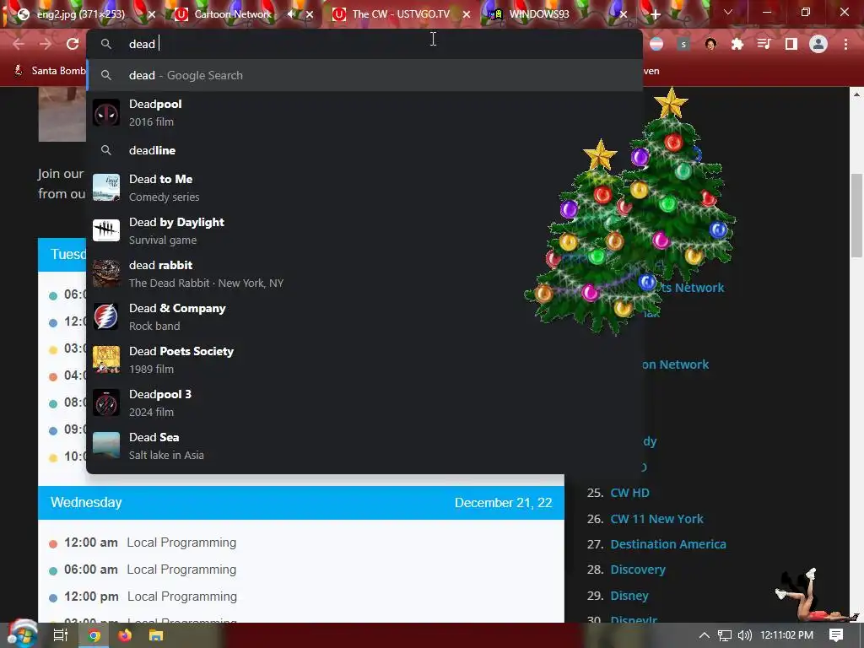The width and height of the screenshot is (864, 648).
Task: Switch to The CW - USTVGO.TV tab
Action: 401,13
